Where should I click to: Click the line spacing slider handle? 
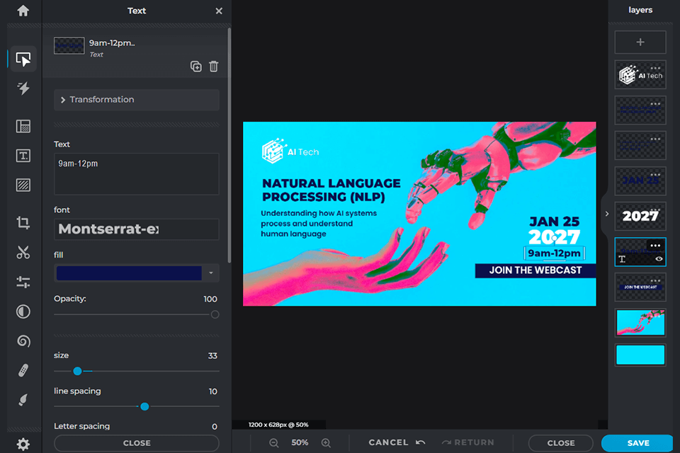point(144,406)
